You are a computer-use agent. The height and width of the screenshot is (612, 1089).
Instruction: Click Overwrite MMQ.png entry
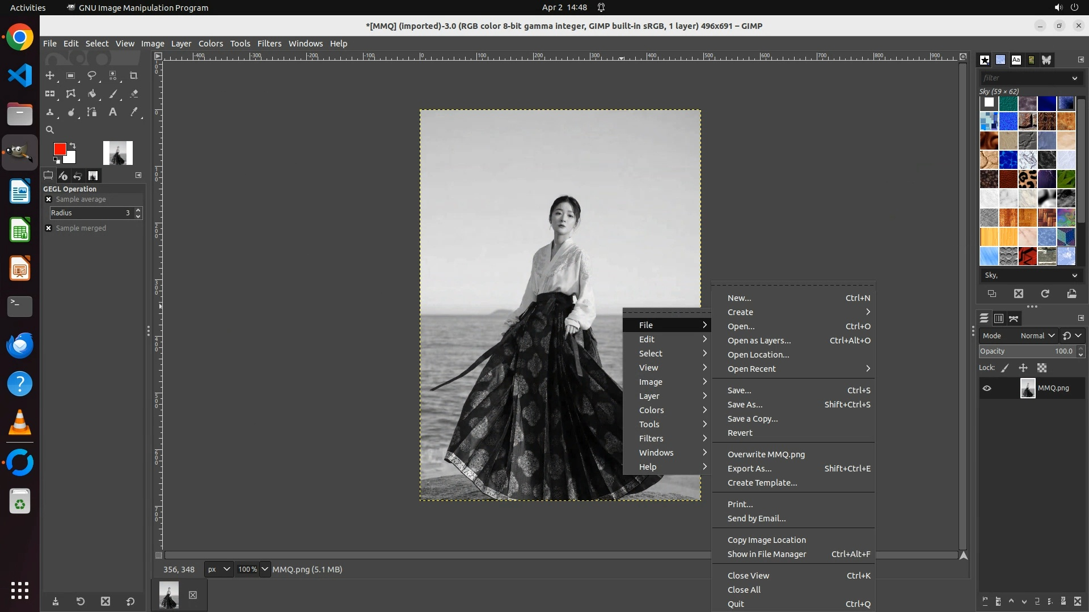click(766, 454)
